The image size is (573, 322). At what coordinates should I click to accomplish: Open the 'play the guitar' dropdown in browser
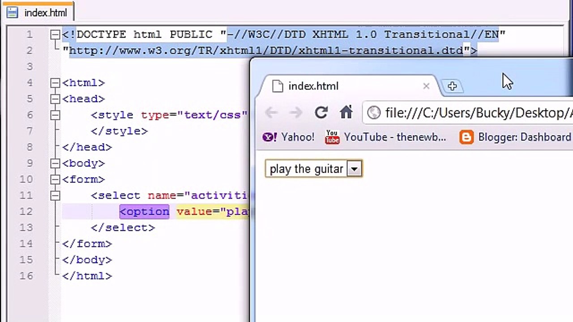coord(313,169)
